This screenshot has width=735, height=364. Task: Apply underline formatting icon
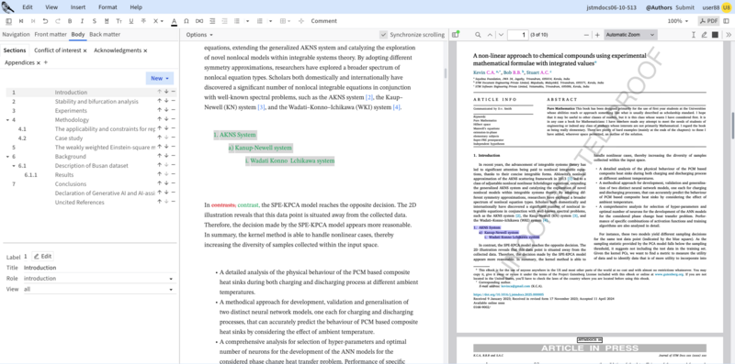130,21
